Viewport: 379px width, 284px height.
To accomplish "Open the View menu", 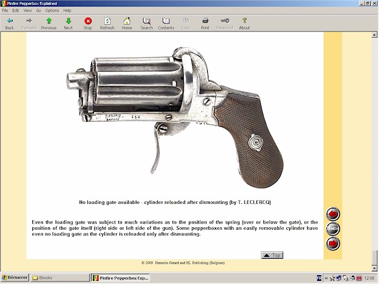I will [27, 10].
